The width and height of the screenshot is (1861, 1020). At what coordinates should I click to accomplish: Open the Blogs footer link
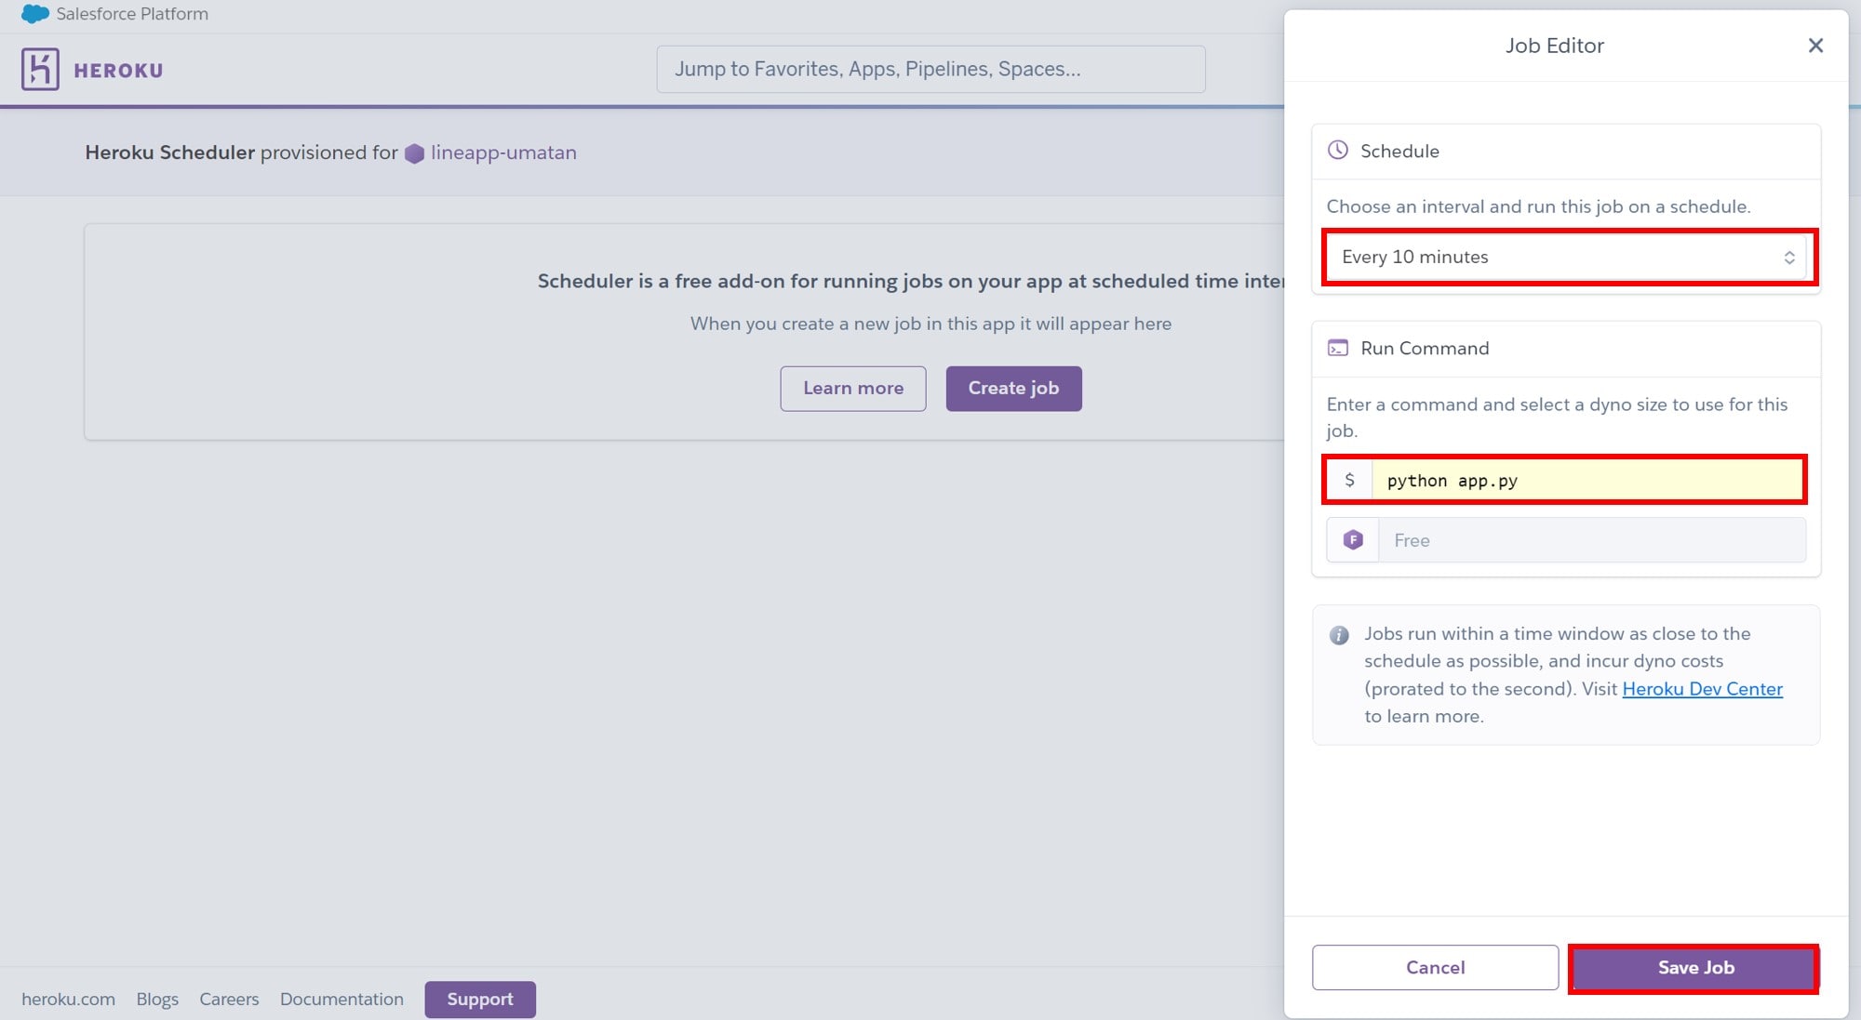click(x=157, y=1000)
